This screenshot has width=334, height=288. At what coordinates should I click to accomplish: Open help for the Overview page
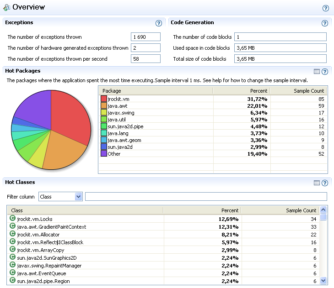click(x=325, y=8)
